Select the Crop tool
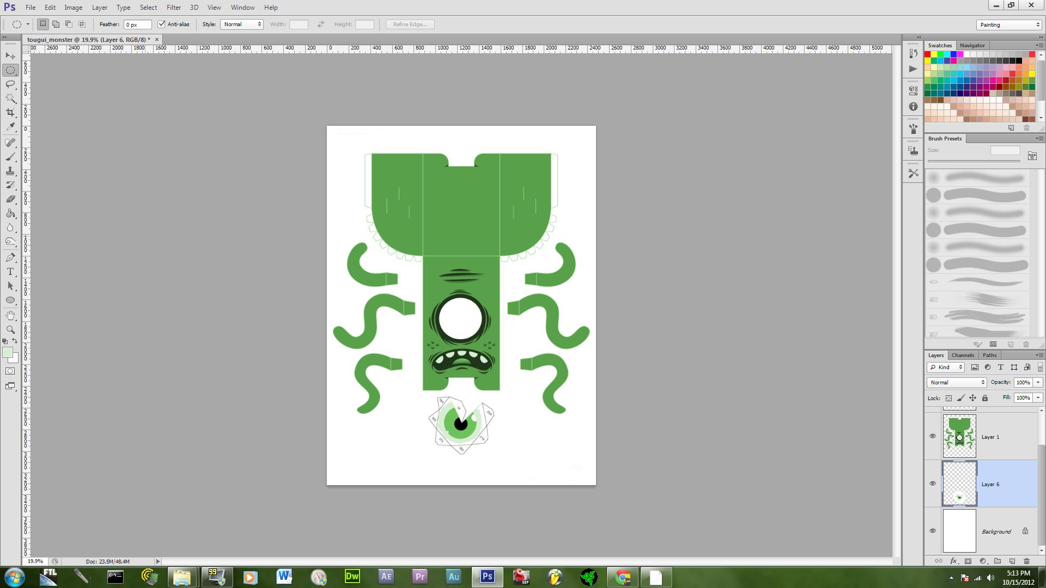1046x588 pixels. [x=10, y=113]
